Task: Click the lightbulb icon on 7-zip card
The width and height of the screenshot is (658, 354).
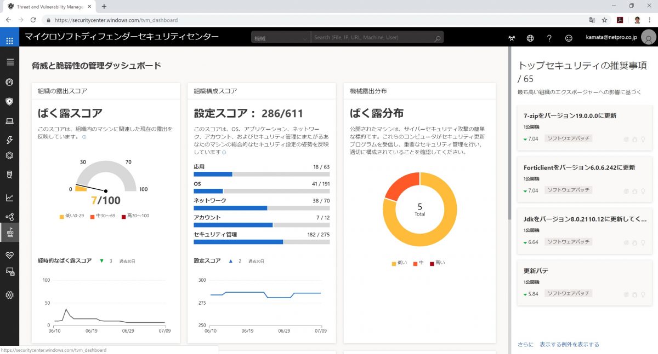Action: click(x=643, y=139)
